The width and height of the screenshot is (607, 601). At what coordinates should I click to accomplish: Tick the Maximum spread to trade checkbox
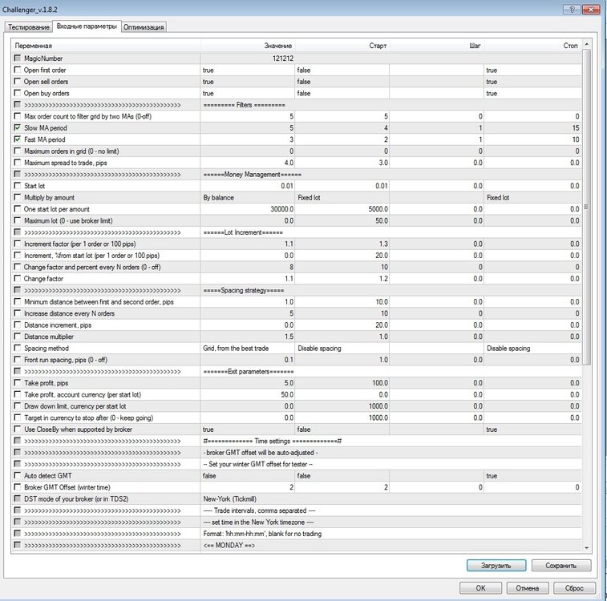(x=17, y=163)
